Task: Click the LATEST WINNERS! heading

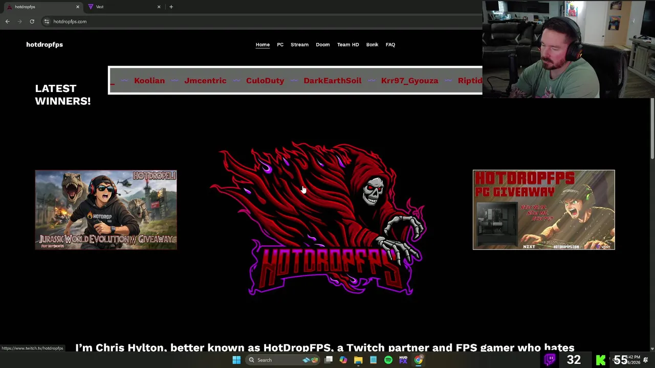Action: [62, 95]
